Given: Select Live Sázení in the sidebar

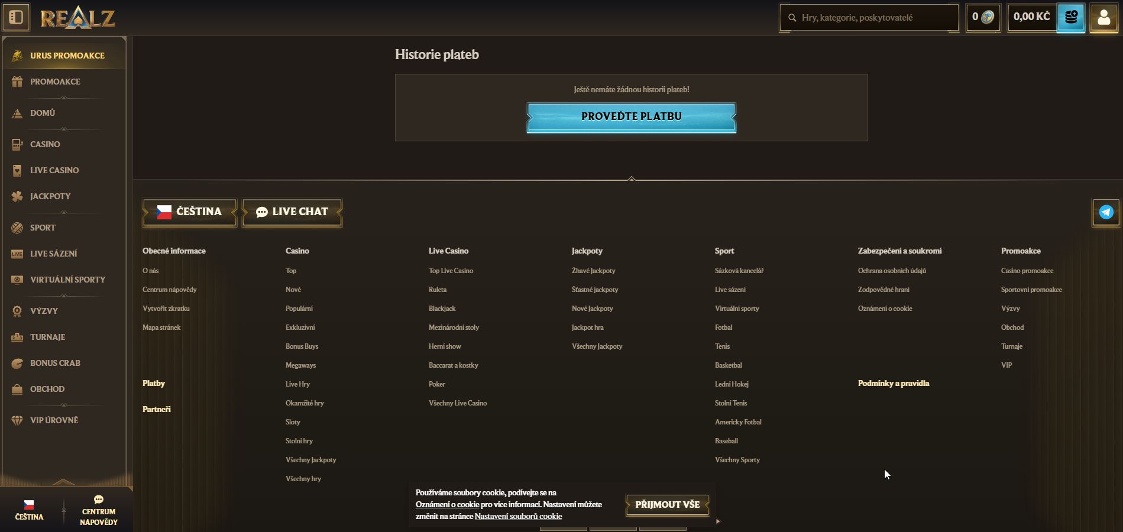Looking at the screenshot, I should tap(64, 254).
